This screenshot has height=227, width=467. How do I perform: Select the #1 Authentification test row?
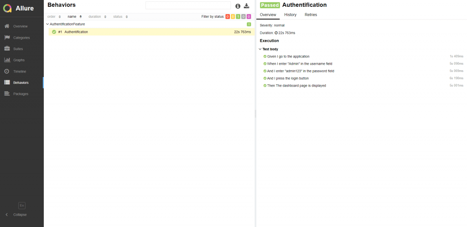(151, 32)
